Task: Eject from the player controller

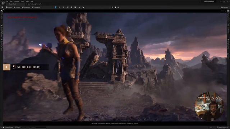Action: tap(118, 7)
